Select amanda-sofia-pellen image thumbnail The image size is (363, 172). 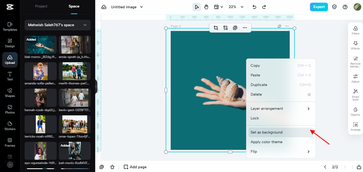[41, 71]
